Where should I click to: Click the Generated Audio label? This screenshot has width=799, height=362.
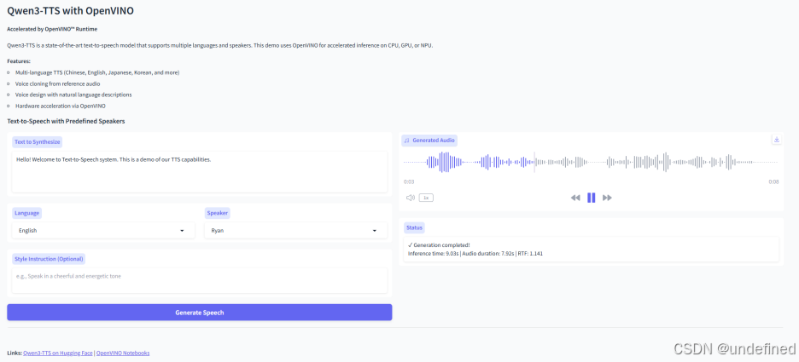pyautogui.click(x=429, y=141)
